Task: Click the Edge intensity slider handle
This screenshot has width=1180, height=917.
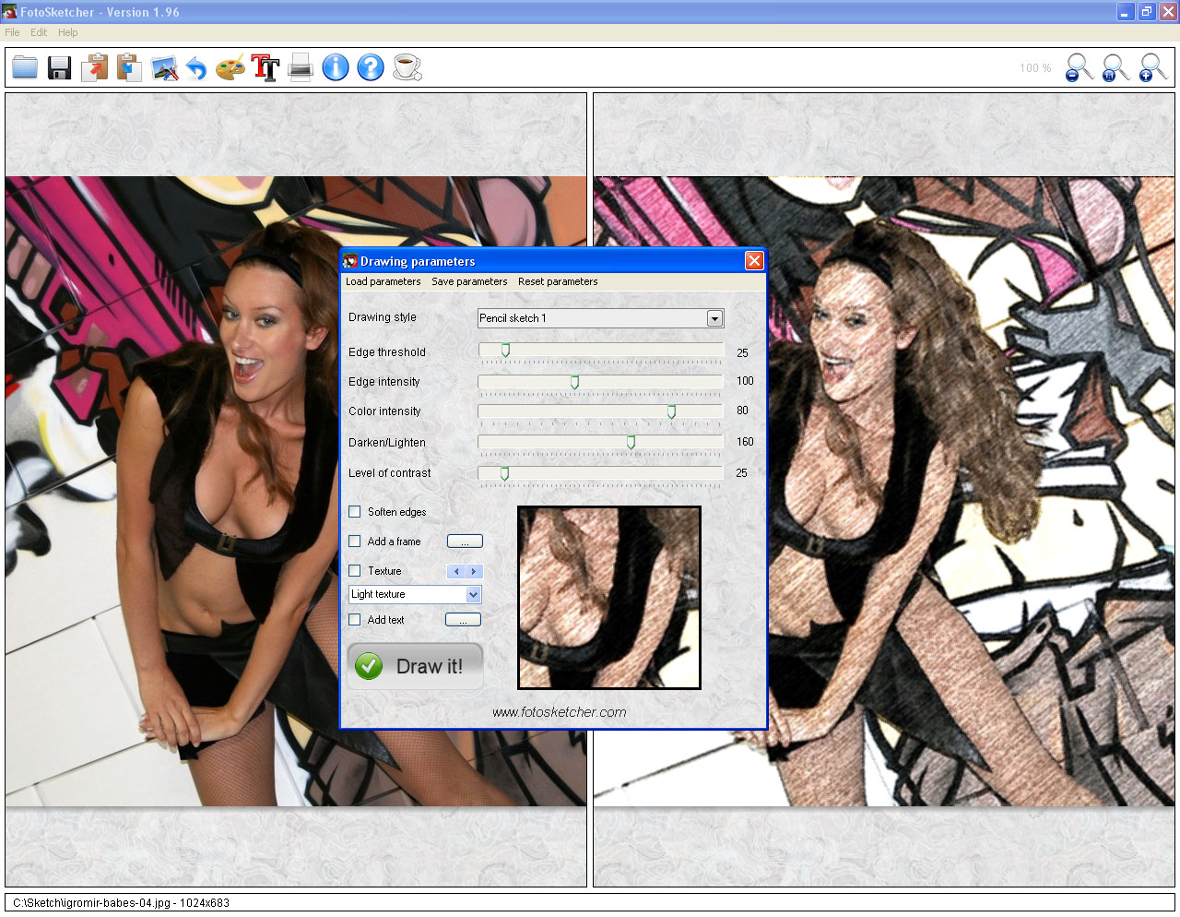Action: (x=574, y=381)
